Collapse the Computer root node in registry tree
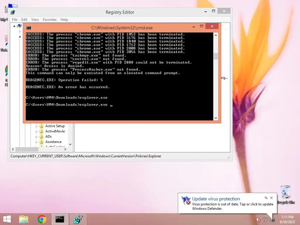The image size is (300, 225). 14,26
